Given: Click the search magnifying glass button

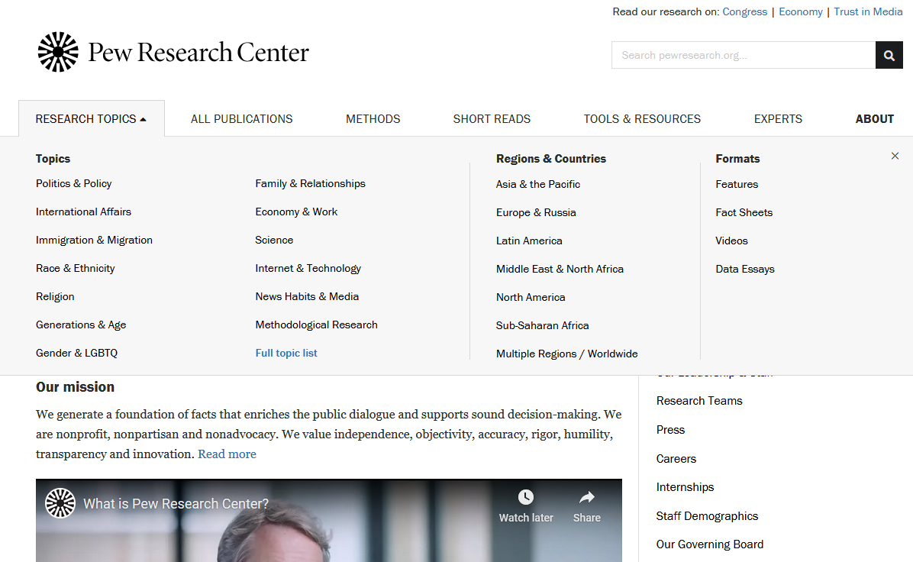Looking at the screenshot, I should click(889, 55).
